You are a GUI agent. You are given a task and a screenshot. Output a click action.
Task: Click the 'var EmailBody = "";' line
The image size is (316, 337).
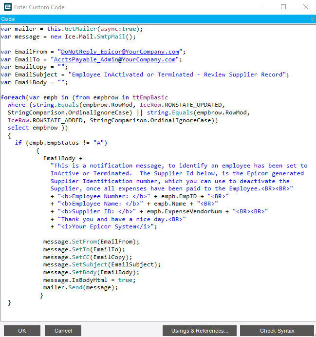point(34,82)
